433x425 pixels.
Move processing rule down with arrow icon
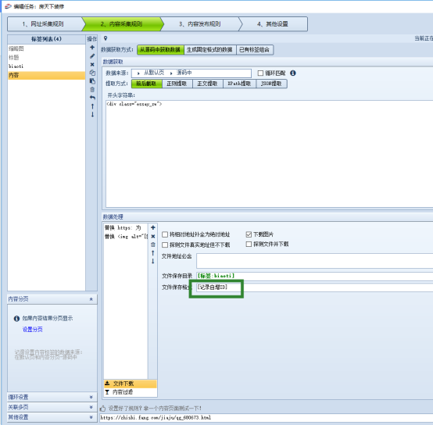click(x=153, y=261)
